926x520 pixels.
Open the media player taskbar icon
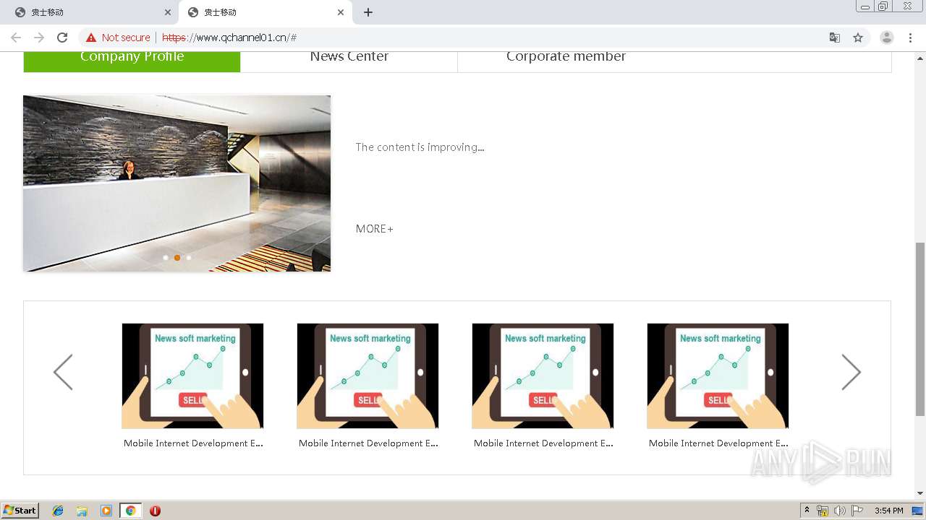pos(106,511)
